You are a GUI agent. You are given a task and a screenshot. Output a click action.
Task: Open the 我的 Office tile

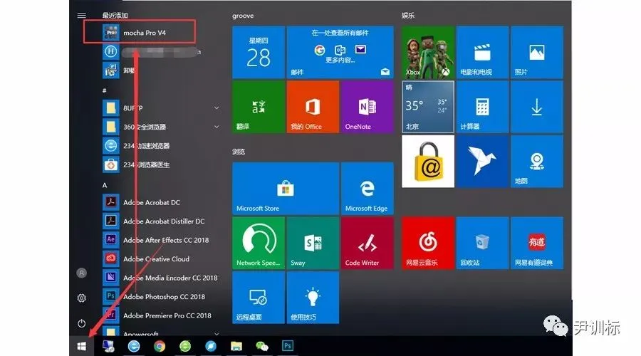313,107
